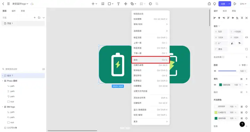Screen dimensions: 250x132
Task: Click the cloud sync status icon
Action: pyautogui.click(x=32, y=4)
